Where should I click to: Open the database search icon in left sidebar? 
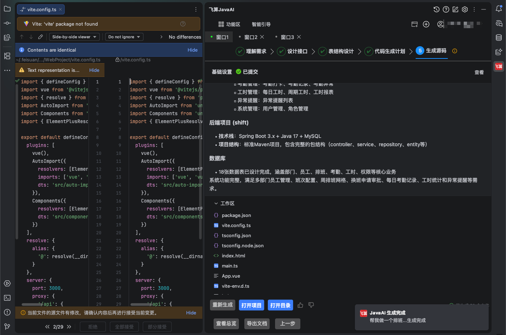tap(7, 38)
